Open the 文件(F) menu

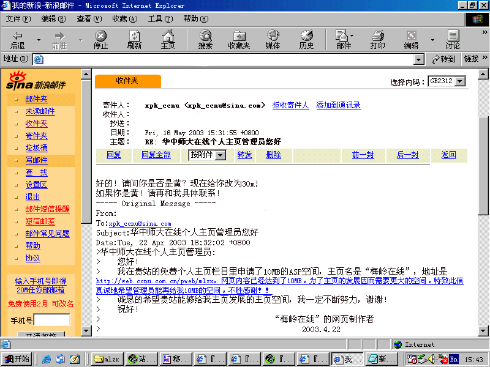[18, 19]
